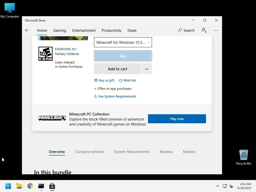The image size is (256, 192).
Task: Click Add to cart
Action: coord(117,69)
